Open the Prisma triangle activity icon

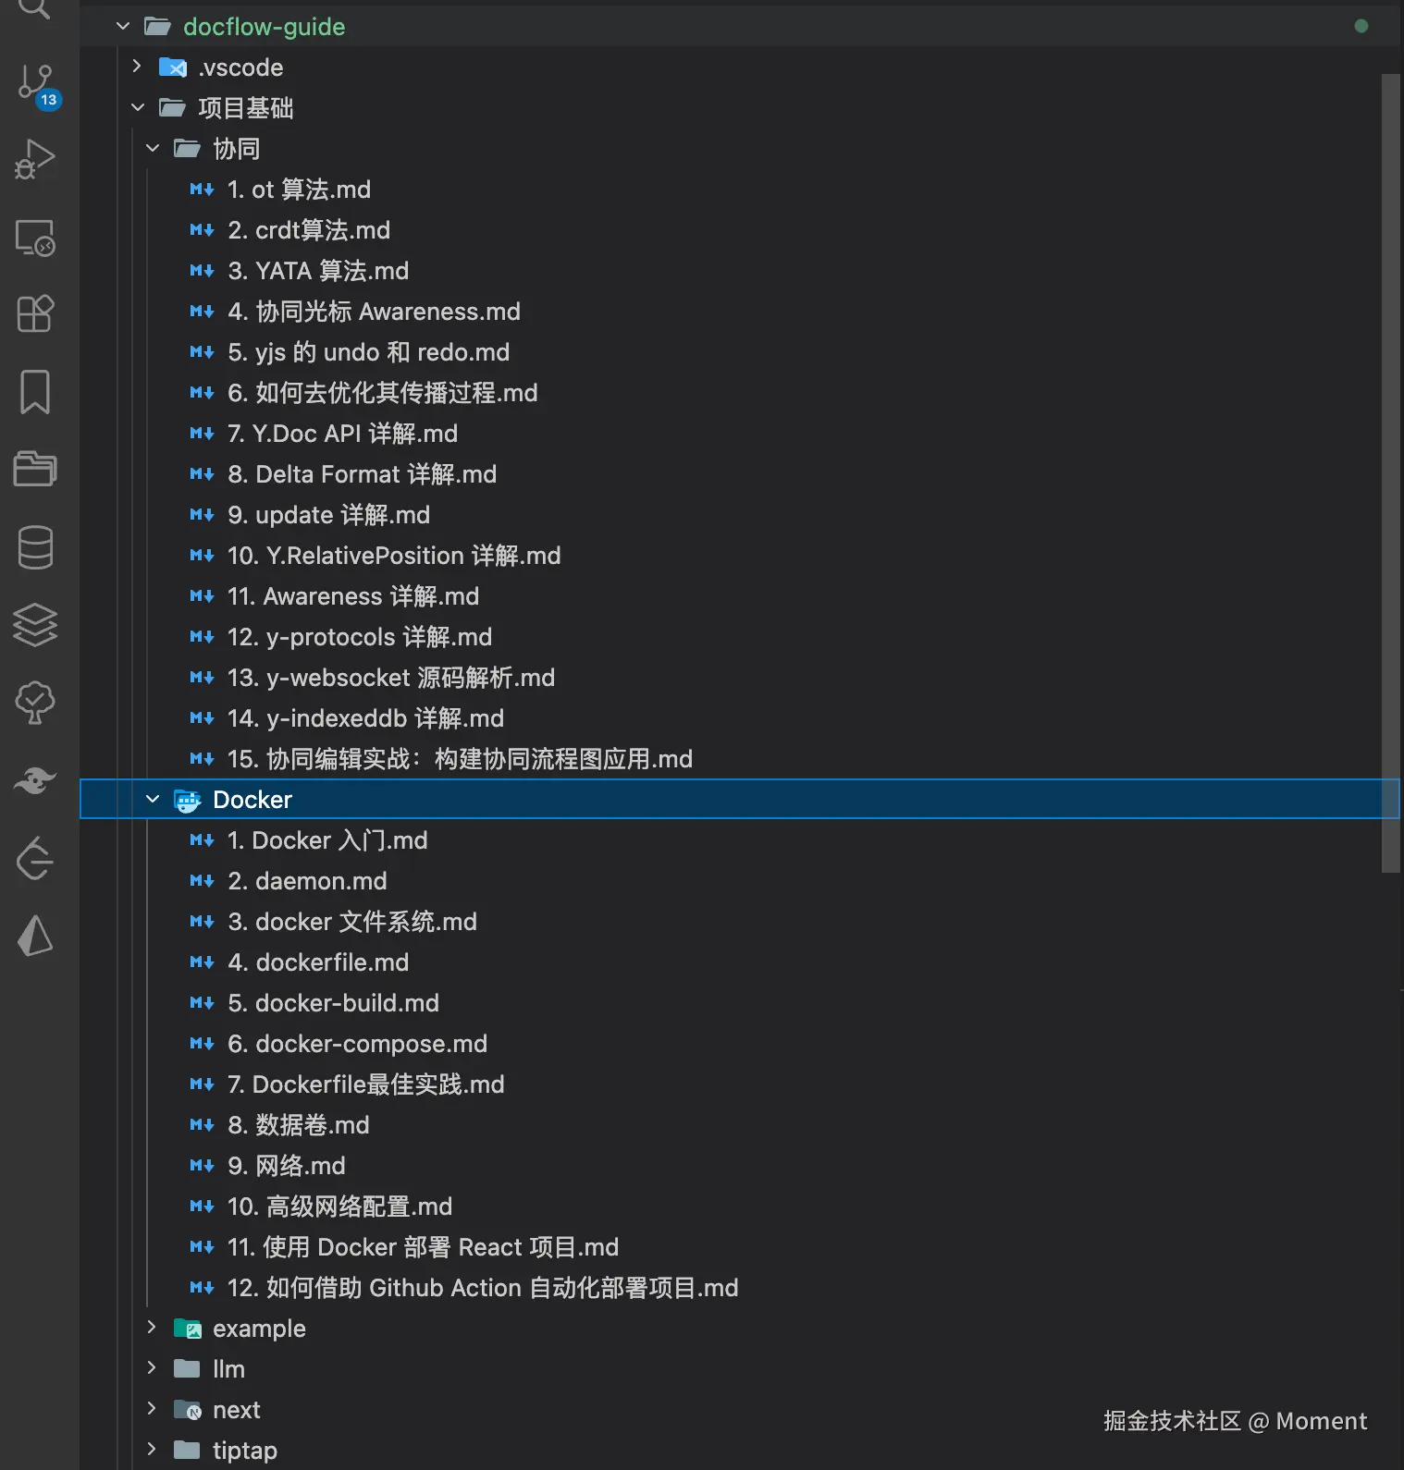pos(35,936)
